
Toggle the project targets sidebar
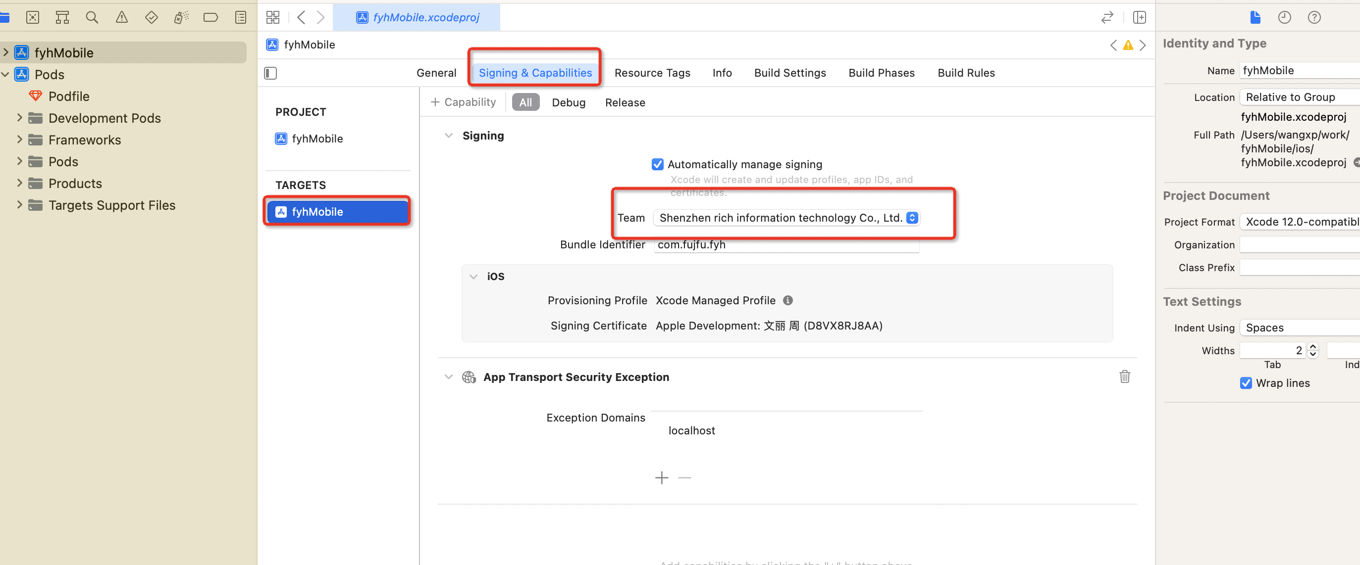click(x=270, y=73)
